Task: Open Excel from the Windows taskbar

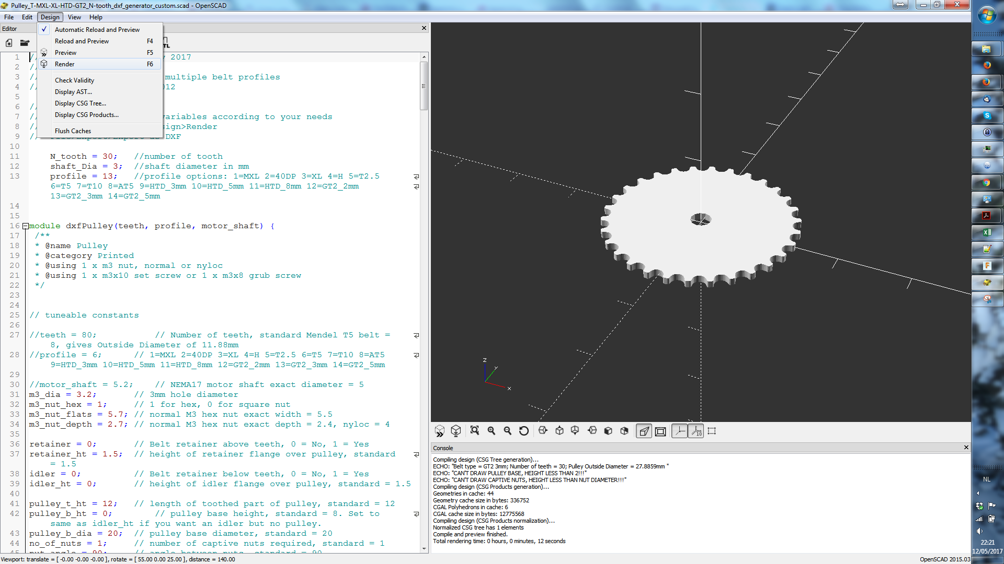Action: click(986, 232)
